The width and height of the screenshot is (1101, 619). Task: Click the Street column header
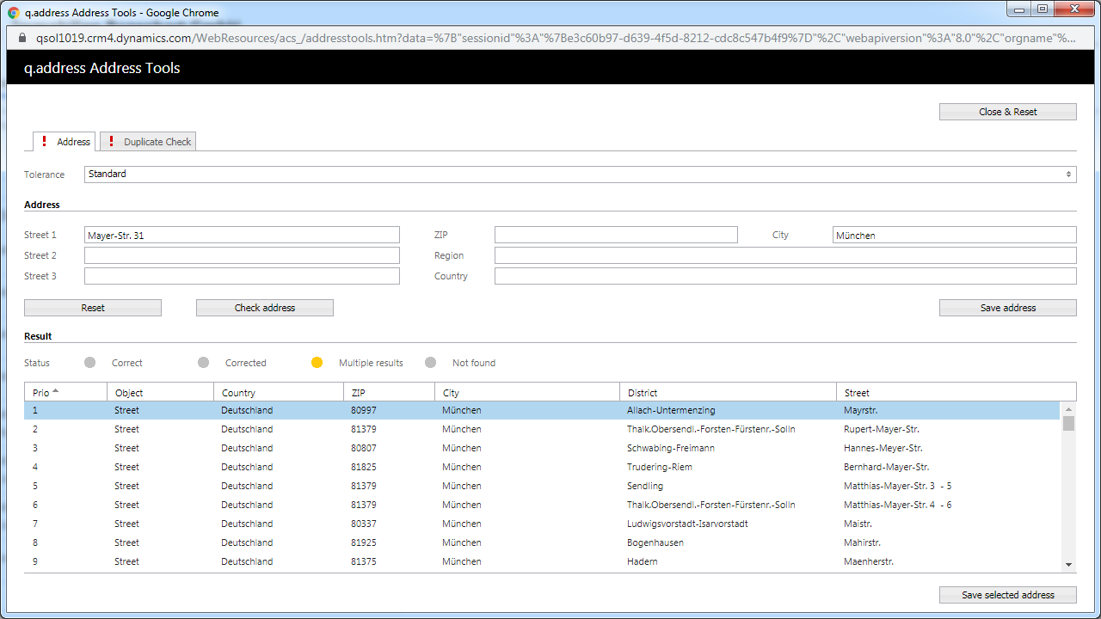click(x=956, y=392)
